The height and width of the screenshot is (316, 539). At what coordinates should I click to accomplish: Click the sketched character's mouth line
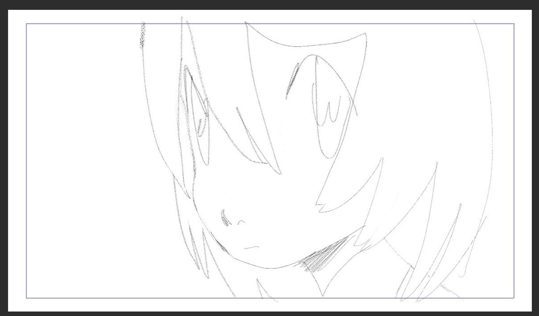(252, 247)
